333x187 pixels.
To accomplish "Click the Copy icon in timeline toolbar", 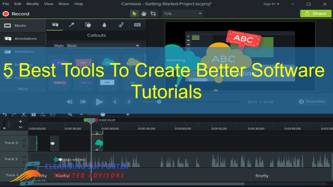I will click(33, 115).
